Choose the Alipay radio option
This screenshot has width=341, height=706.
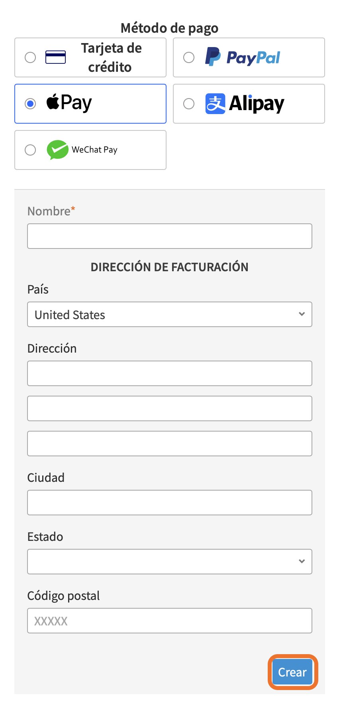click(189, 104)
